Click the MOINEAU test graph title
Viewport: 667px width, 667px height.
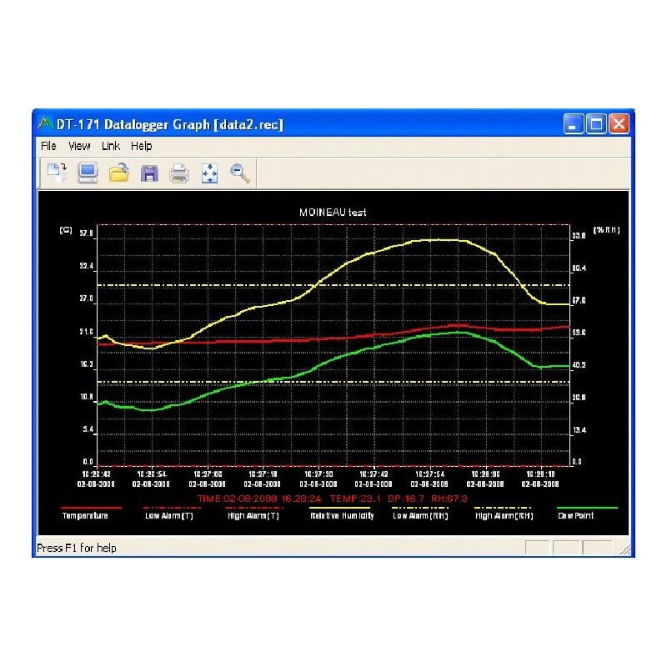(333, 213)
